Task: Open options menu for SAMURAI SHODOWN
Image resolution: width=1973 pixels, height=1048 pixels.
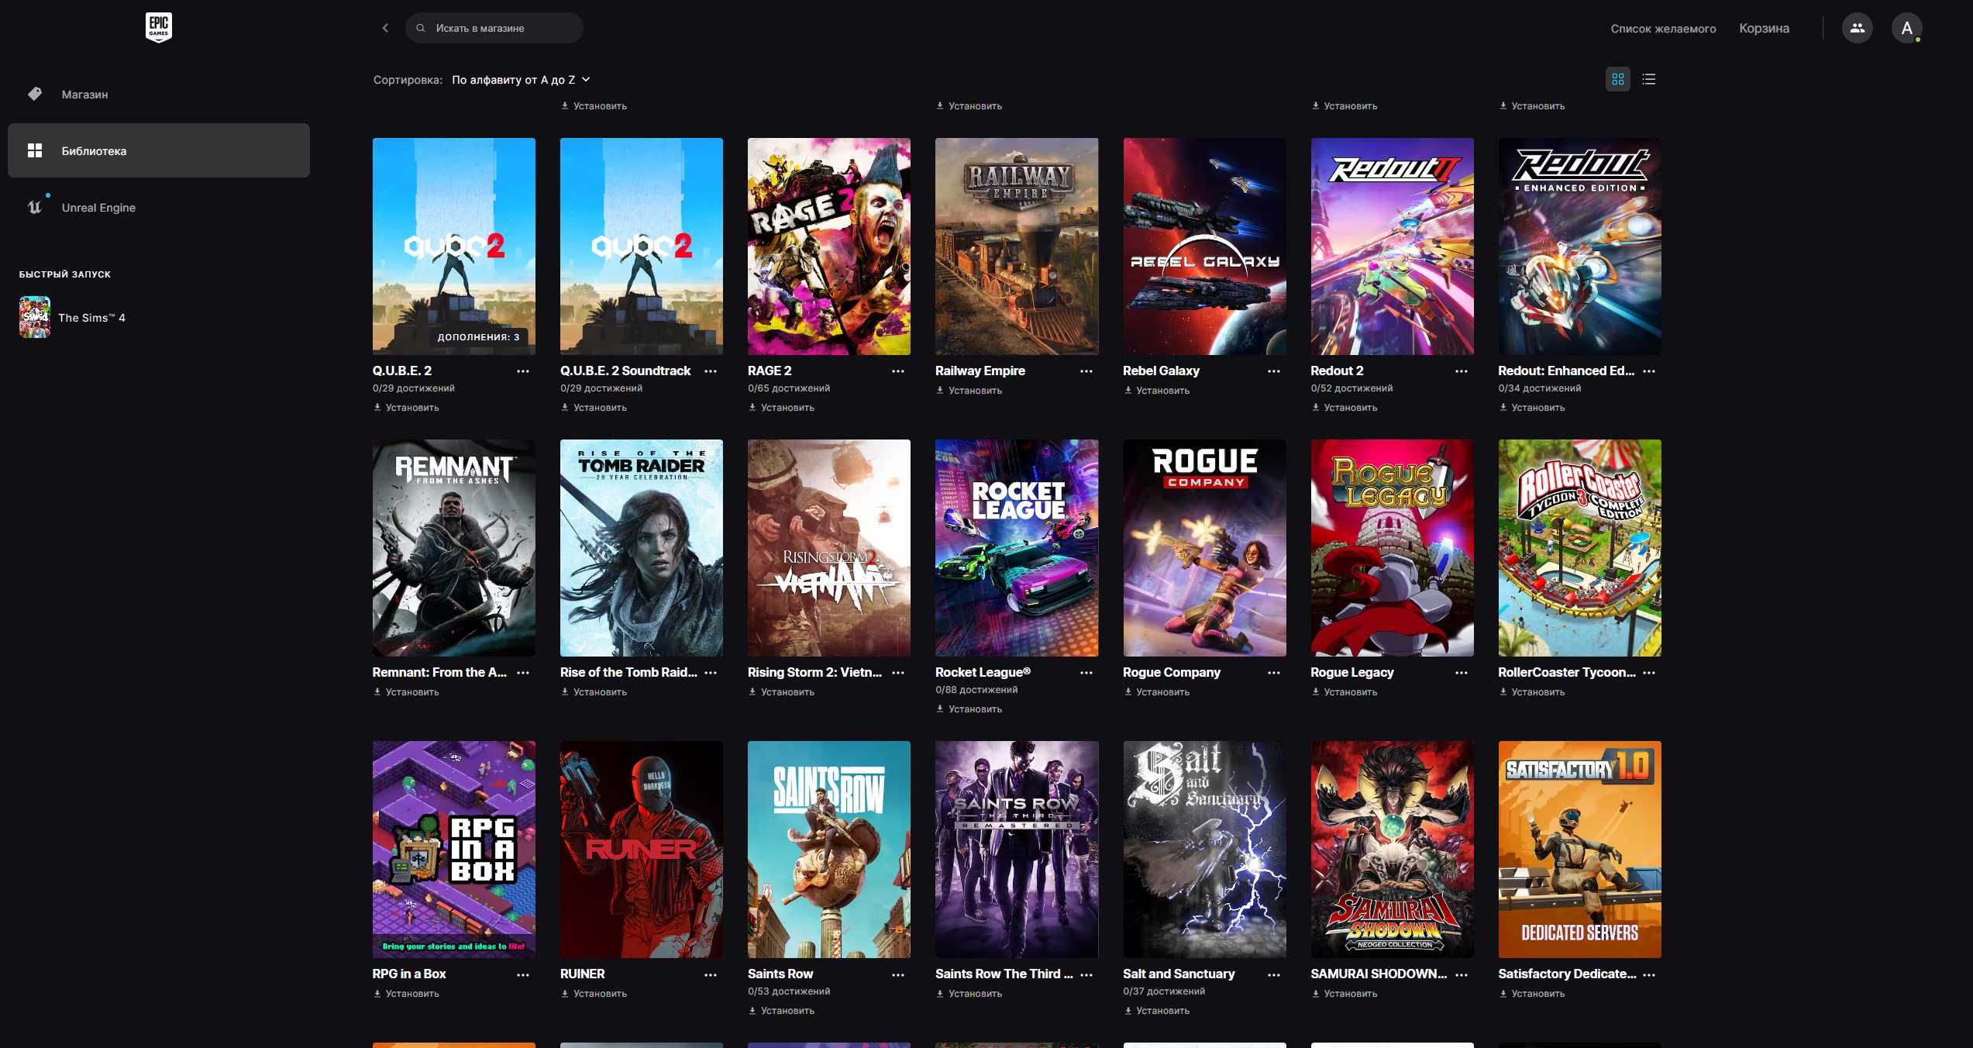Action: [1462, 975]
